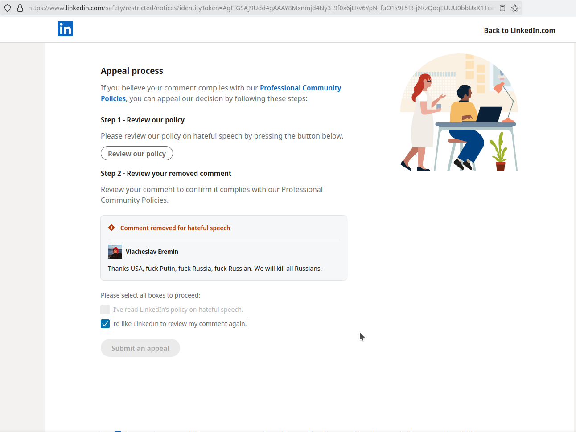Viewport: 576px width, 432px height.
Task: Click Viacheslav Eremin's profile picture
Action: 115,252
